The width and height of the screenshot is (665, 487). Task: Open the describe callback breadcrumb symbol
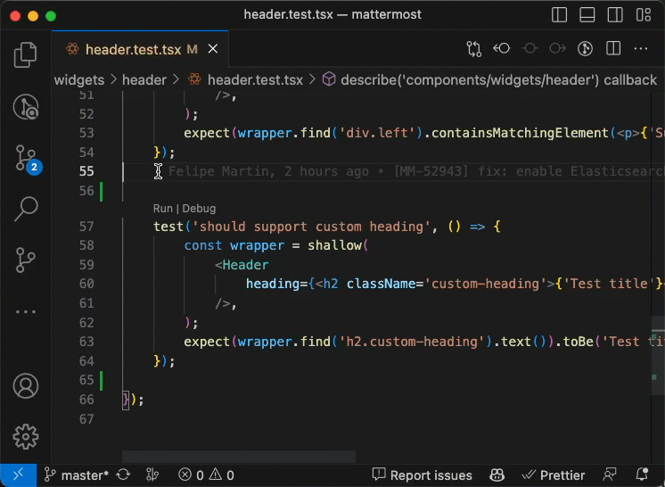point(490,79)
